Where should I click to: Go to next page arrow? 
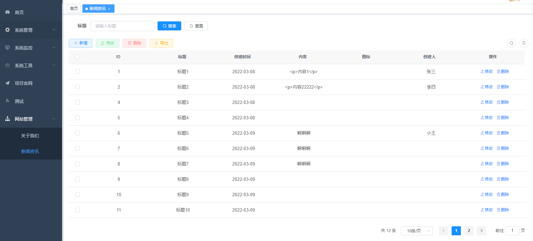[x=482, y=231]
